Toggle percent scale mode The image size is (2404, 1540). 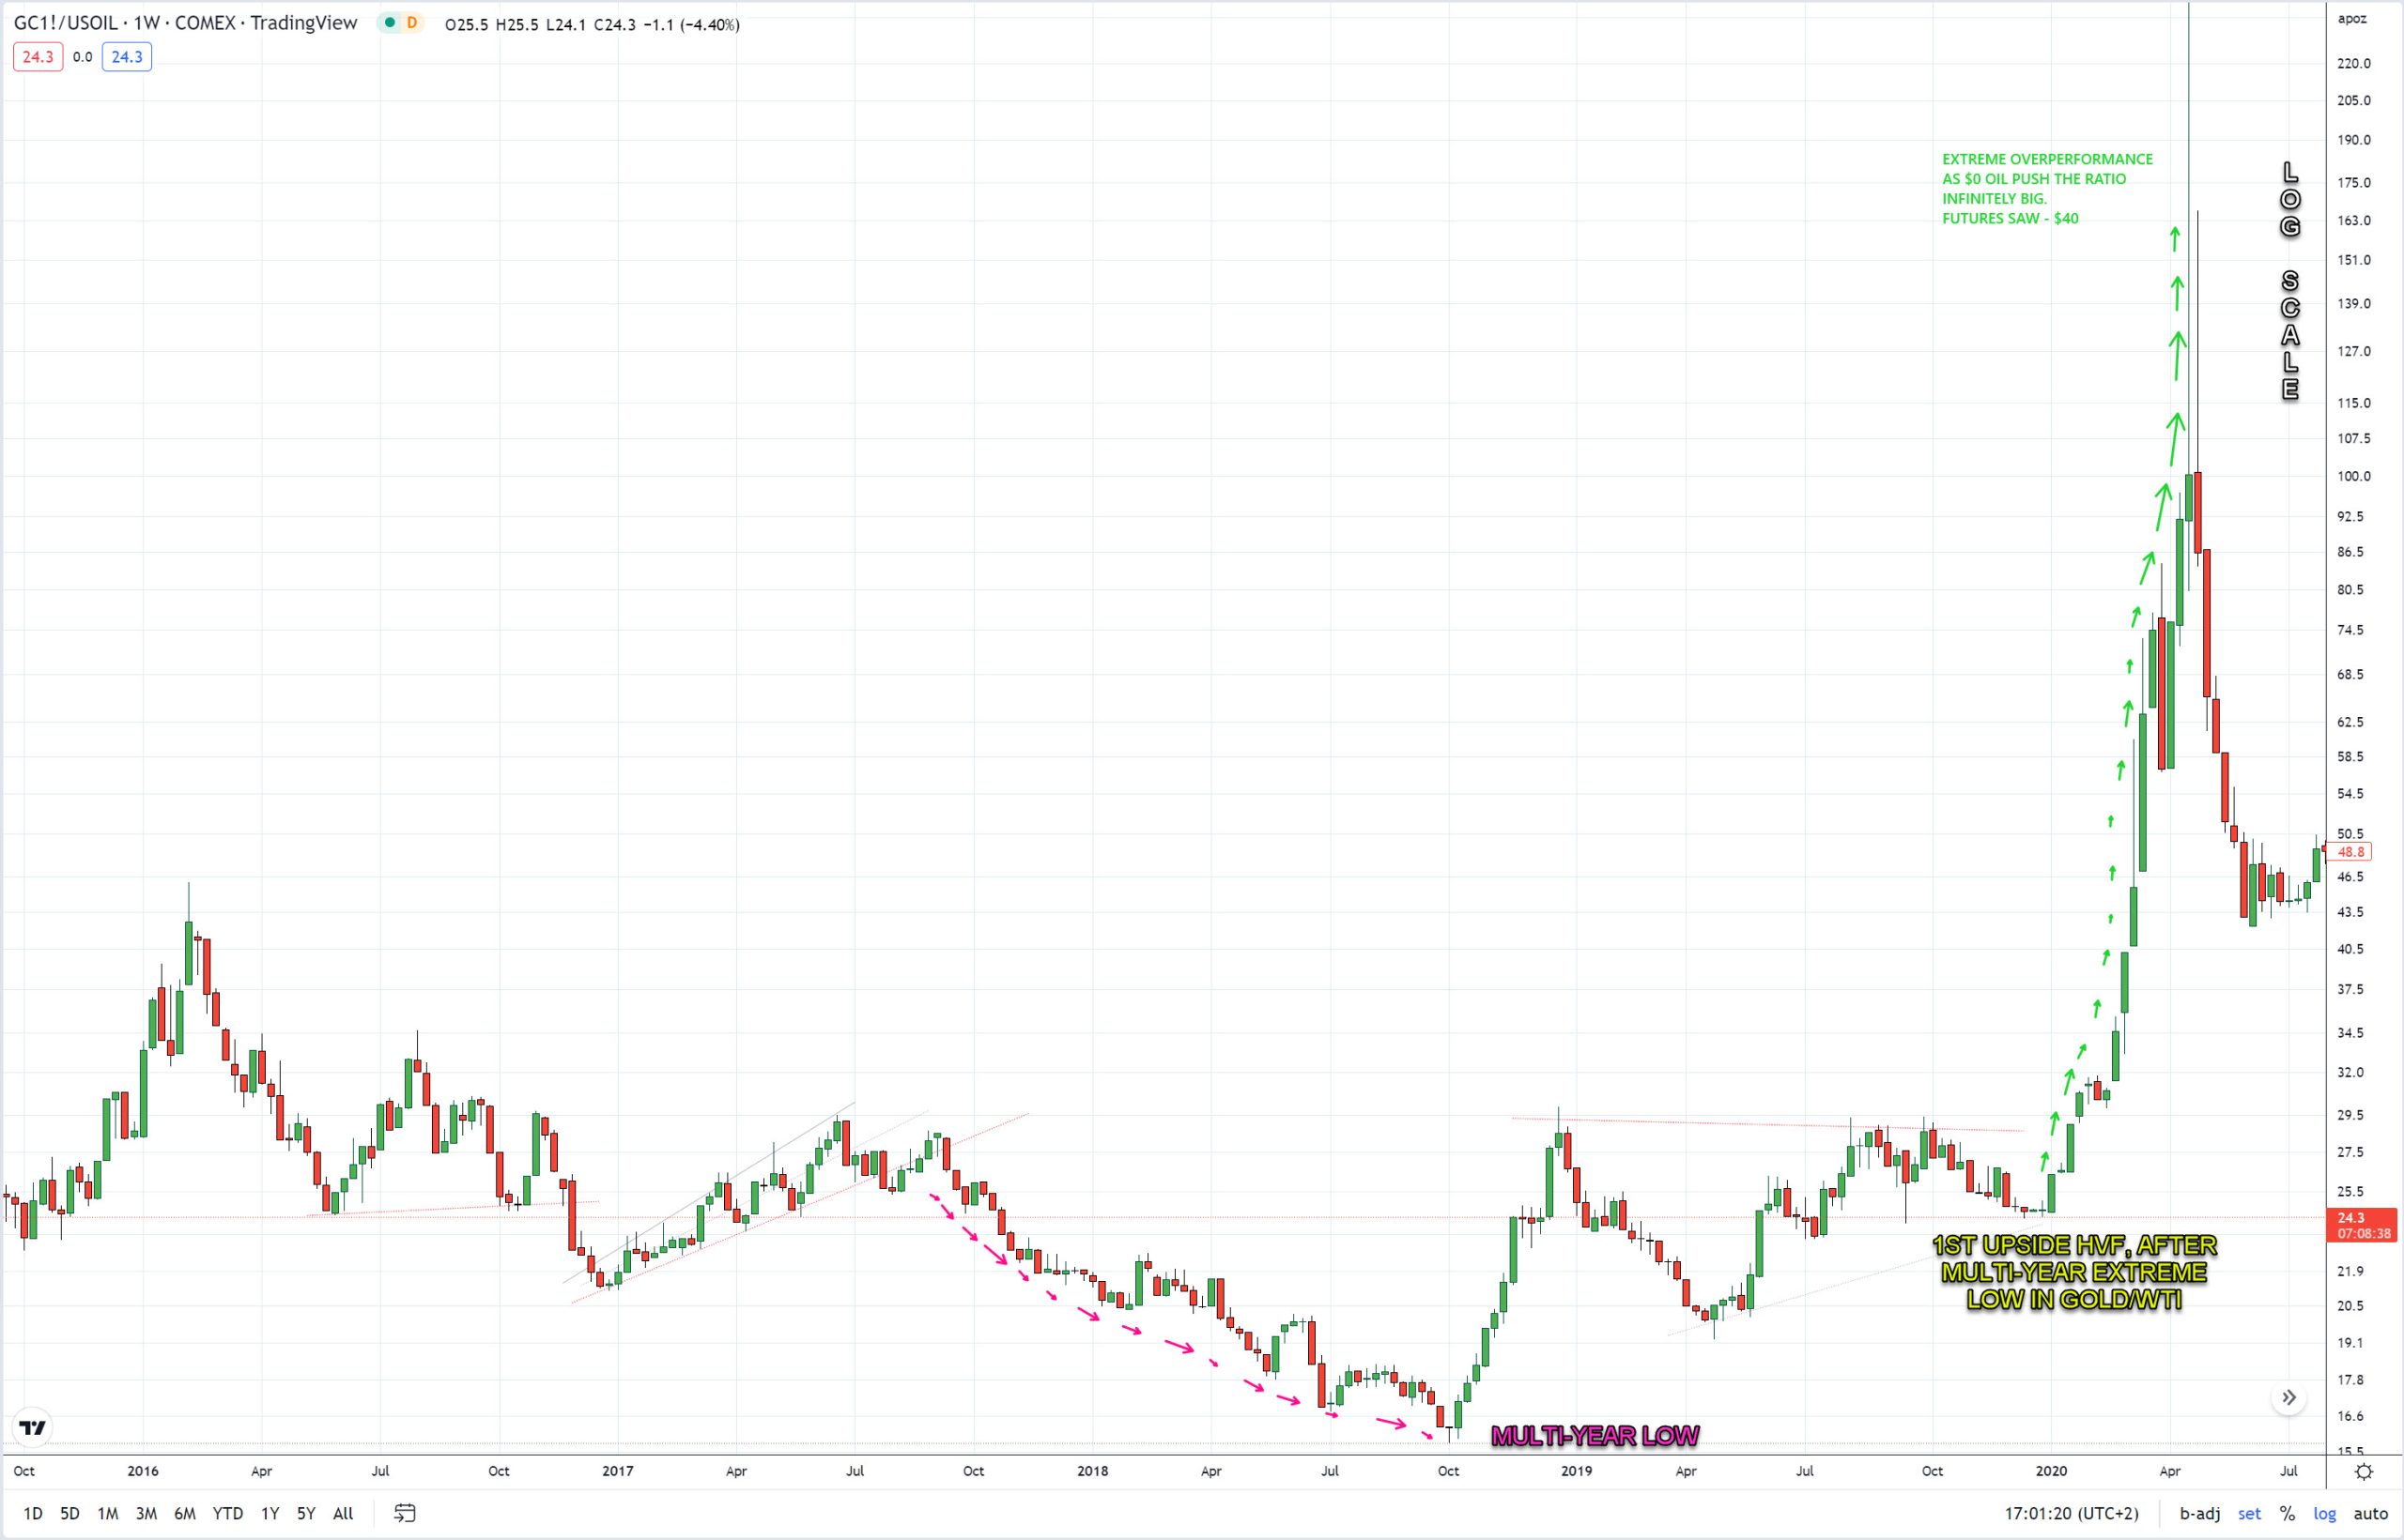click(x=2287, y=1513)
